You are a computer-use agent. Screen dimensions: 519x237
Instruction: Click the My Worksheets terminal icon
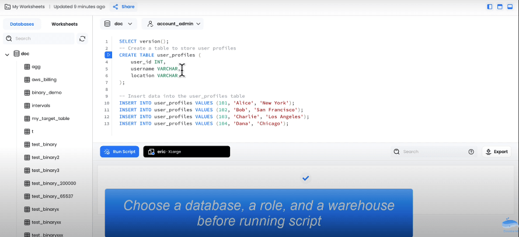[x=7, y=6]
